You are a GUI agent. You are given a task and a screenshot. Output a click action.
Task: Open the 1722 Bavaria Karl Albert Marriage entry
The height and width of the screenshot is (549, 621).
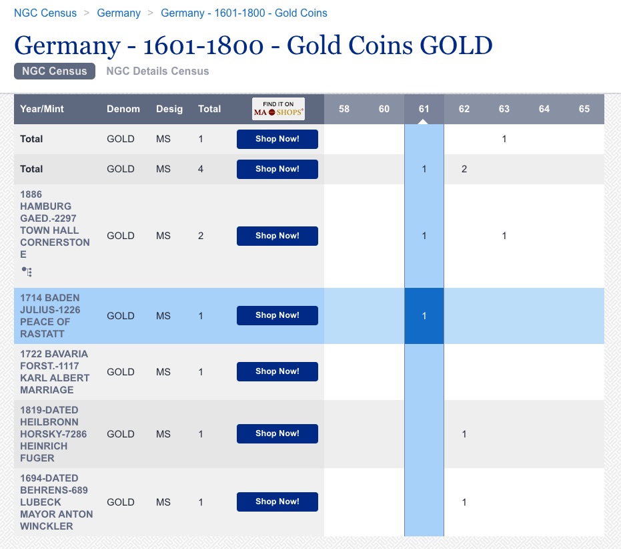click(54, 371)
